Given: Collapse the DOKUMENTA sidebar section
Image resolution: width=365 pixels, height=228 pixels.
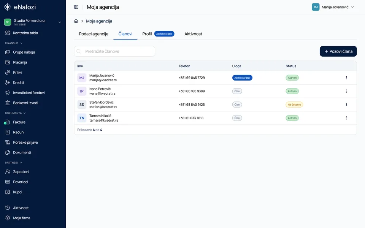Looking at the screenshot, I should [15, 113].
